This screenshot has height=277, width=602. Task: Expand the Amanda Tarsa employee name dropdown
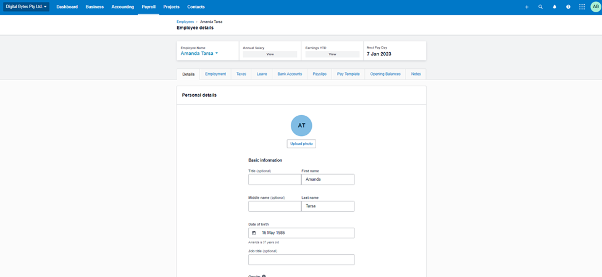pyautogui.click(x=199, y=54)
